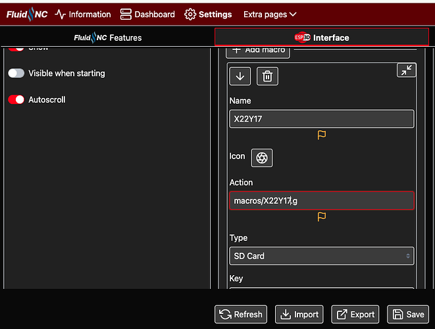Viewport: 435px width, 329px height.
Task: Open the macro icon picker button
Action: pyautogui.click(x=262, y=158)
